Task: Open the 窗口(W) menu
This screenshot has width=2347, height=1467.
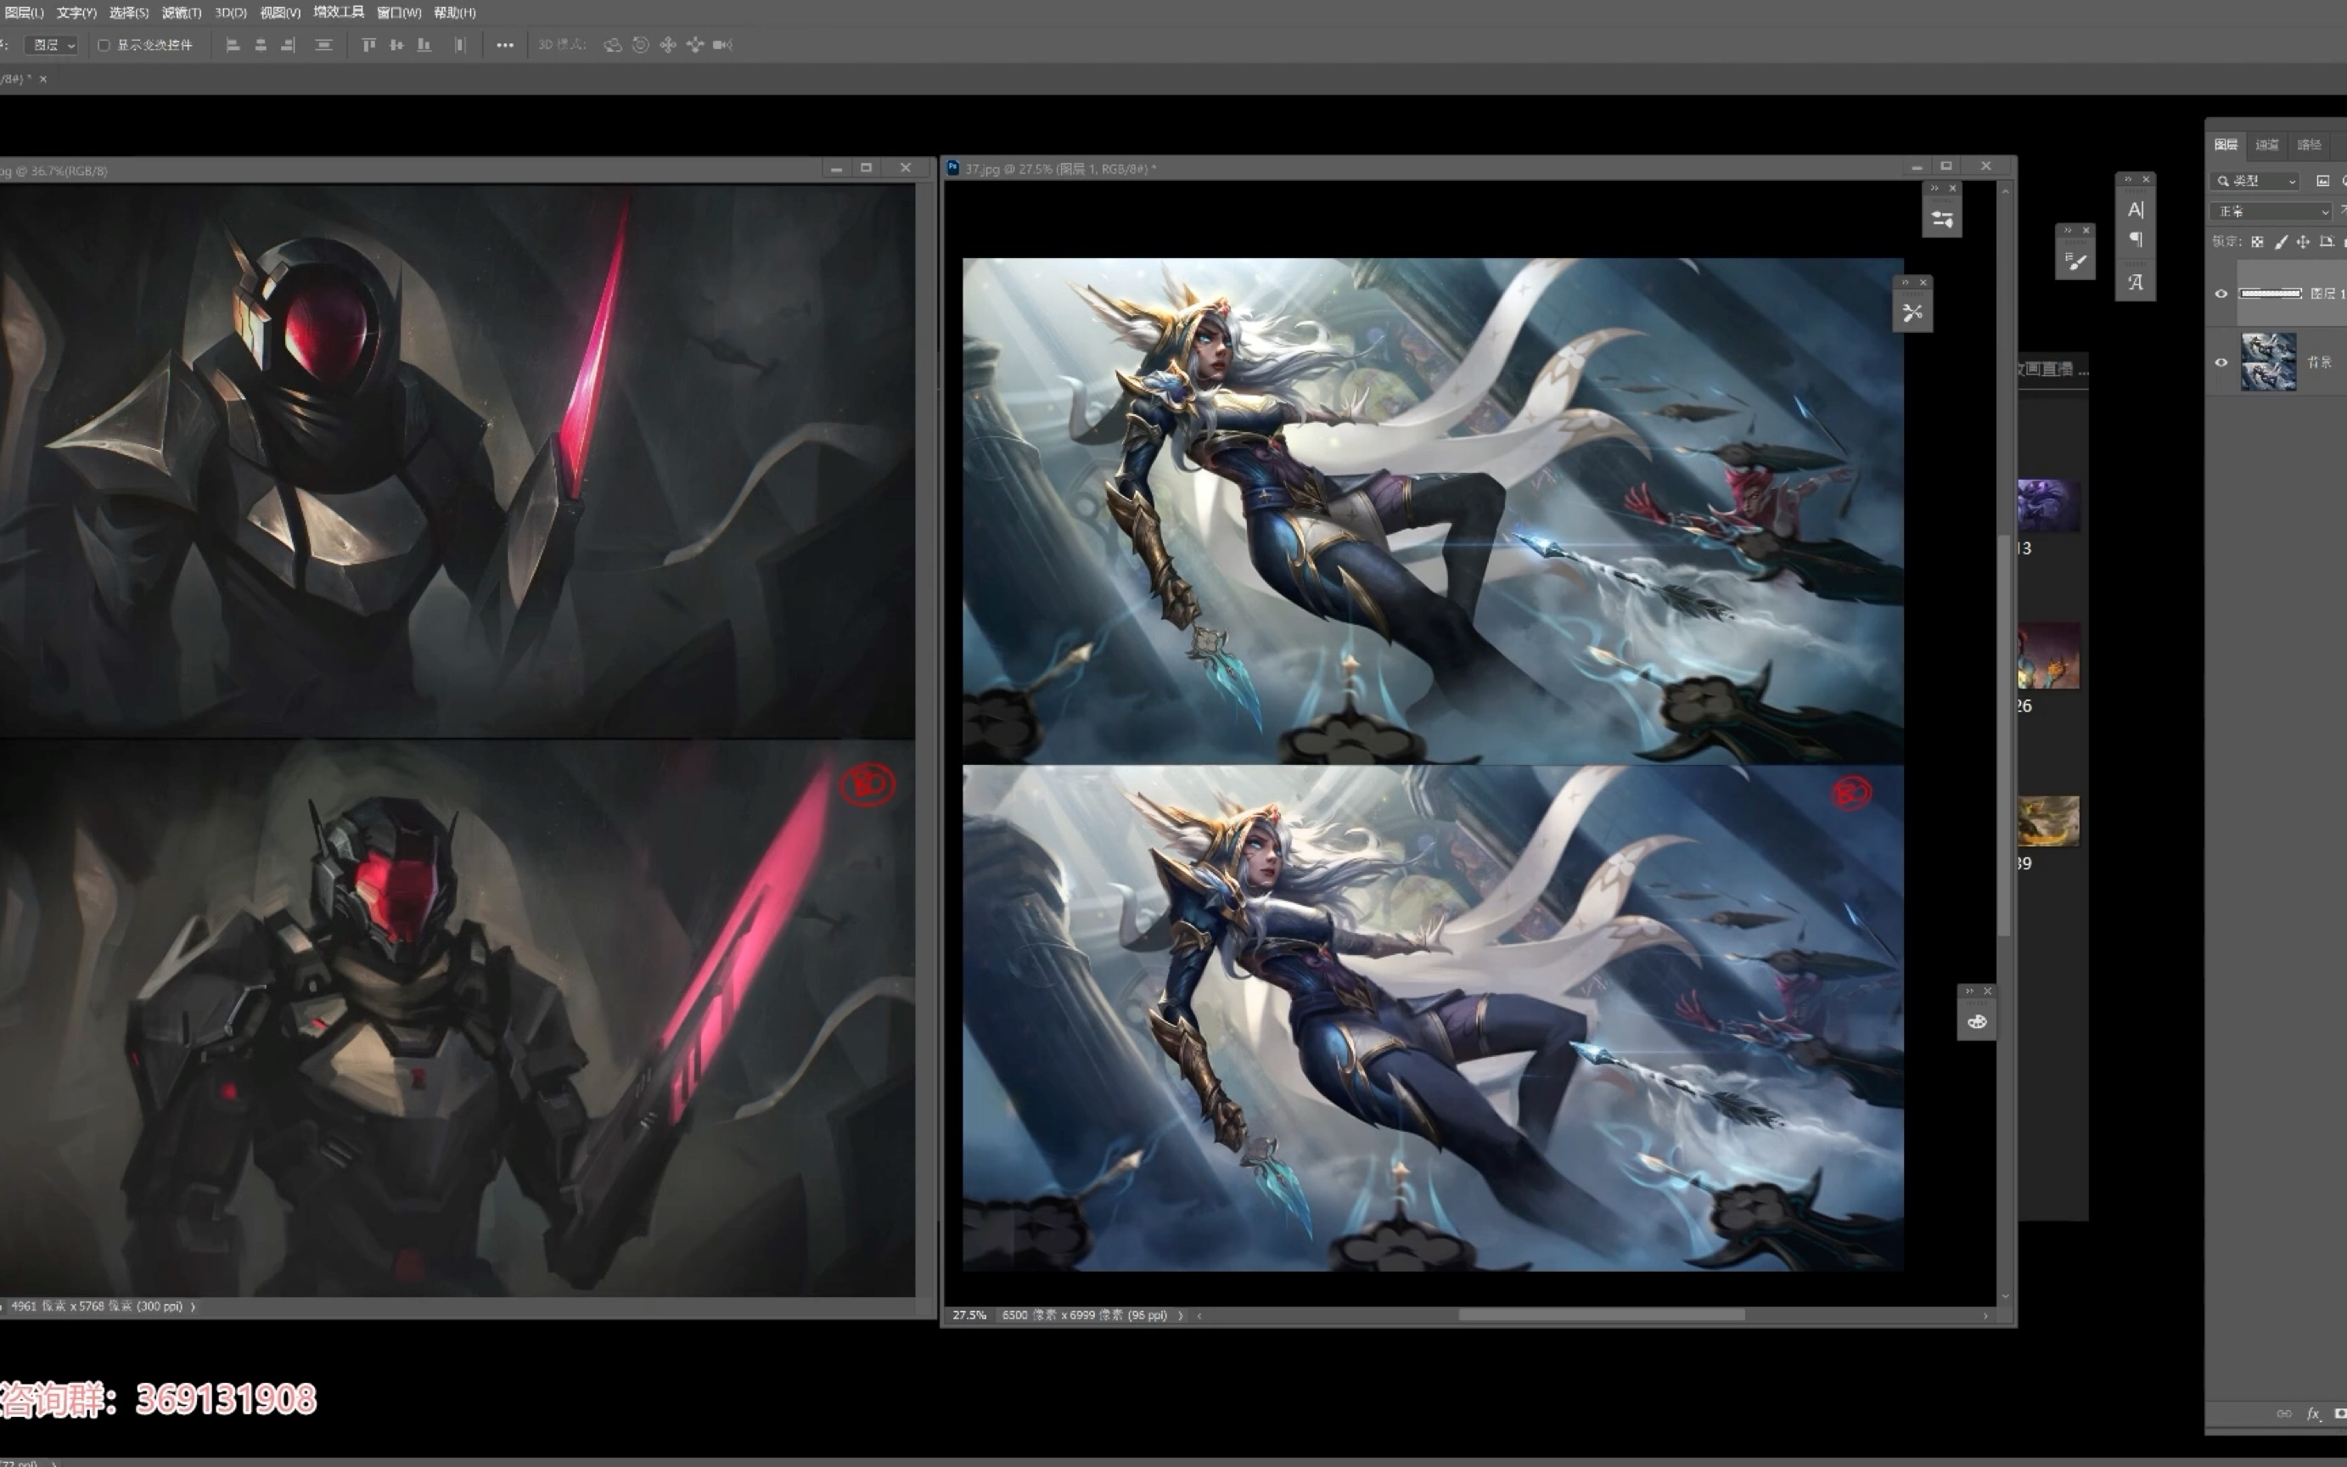Action: [399, 13]
